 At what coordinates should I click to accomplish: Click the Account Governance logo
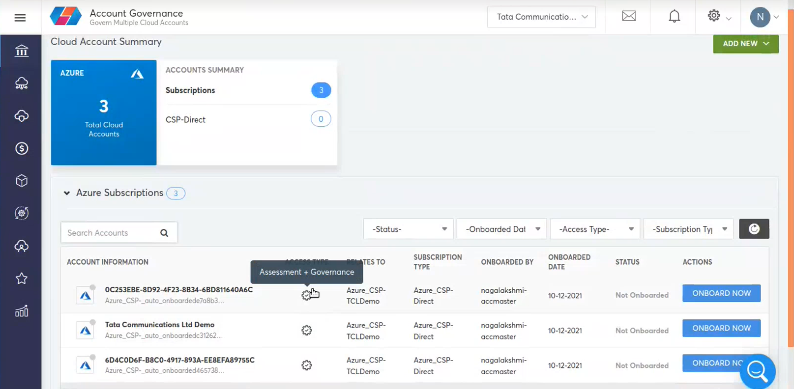[x=66, y=16]
